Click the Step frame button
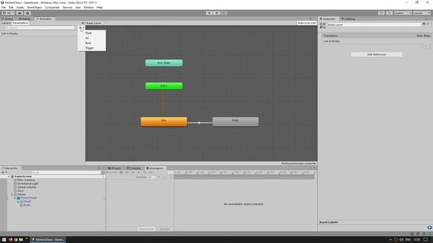 tap(224, 13)
